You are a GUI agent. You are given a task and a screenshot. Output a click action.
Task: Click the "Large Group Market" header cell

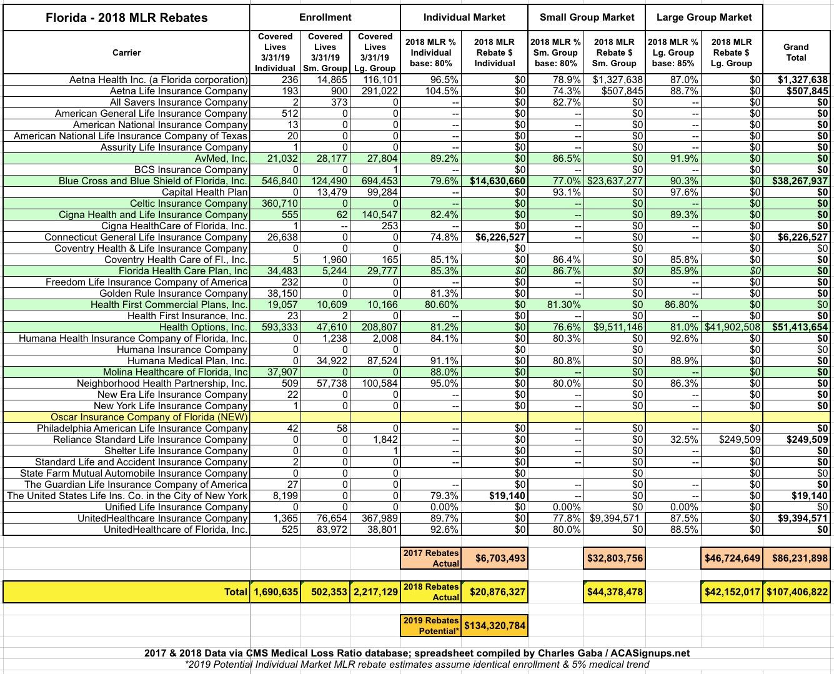(704, 17)
